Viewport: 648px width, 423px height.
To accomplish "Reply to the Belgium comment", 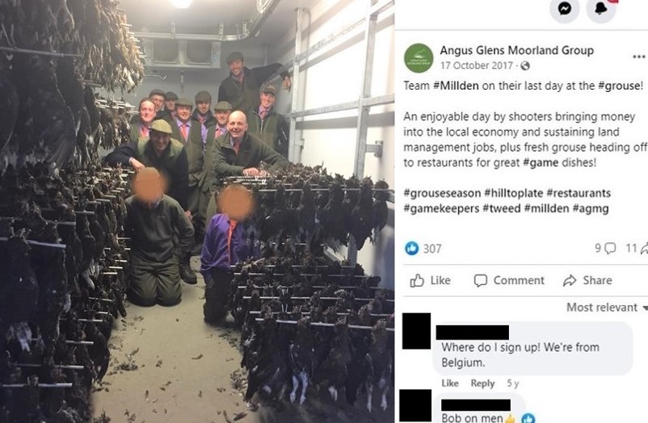I will 482,383.
